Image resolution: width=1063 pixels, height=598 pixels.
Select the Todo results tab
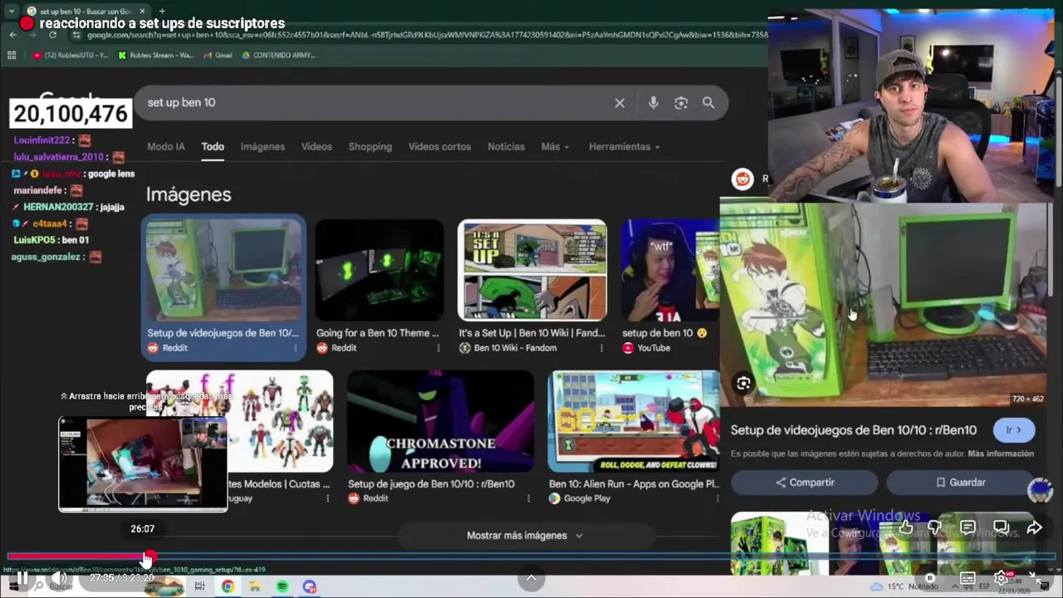click(x=213, y=146)
